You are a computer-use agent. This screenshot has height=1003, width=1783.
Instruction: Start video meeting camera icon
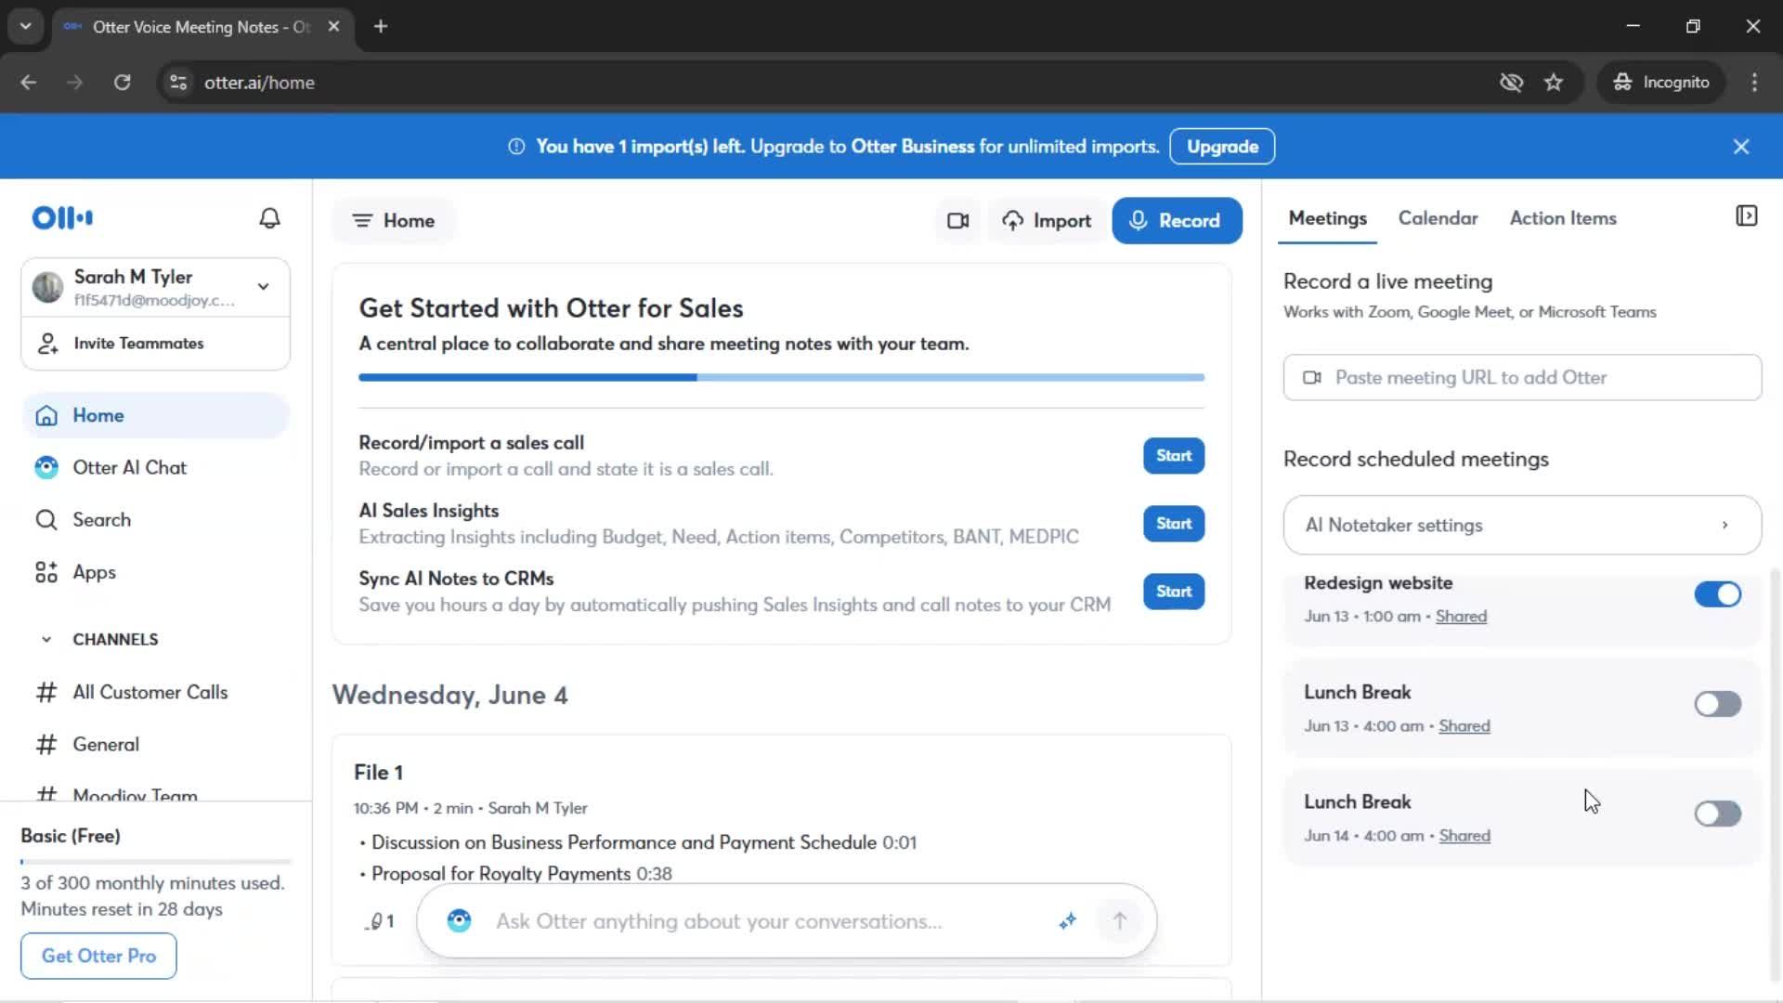tap(957, 221)
